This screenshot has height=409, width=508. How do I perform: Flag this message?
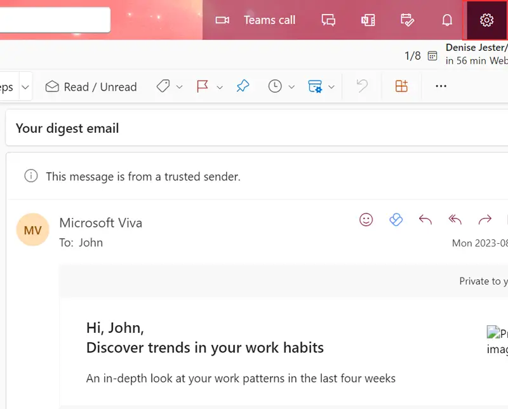tap(203, 86)
